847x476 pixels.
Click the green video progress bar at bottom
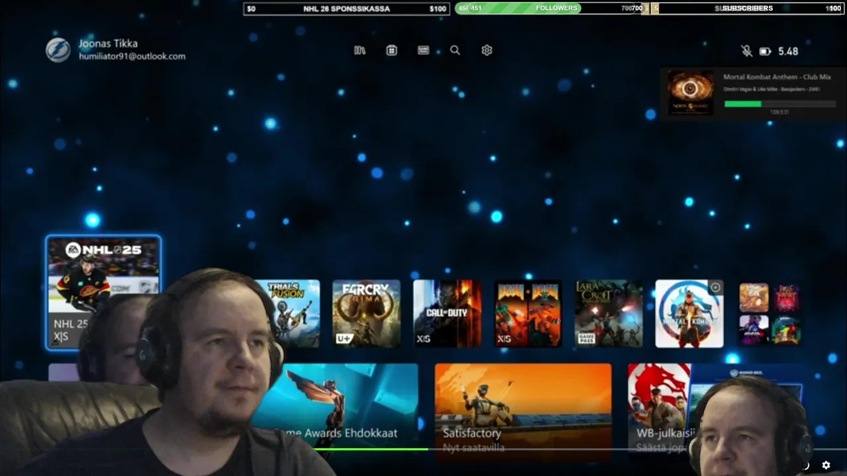coord(371,449)
